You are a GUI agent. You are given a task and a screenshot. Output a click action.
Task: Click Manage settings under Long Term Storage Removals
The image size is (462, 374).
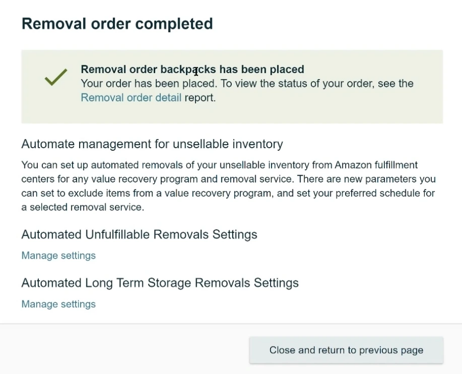58,304
